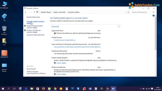Screen dimensions: 162x91
Task: Open Arşivlenen iletileri görüntüle
Action: tap(35, 35)
